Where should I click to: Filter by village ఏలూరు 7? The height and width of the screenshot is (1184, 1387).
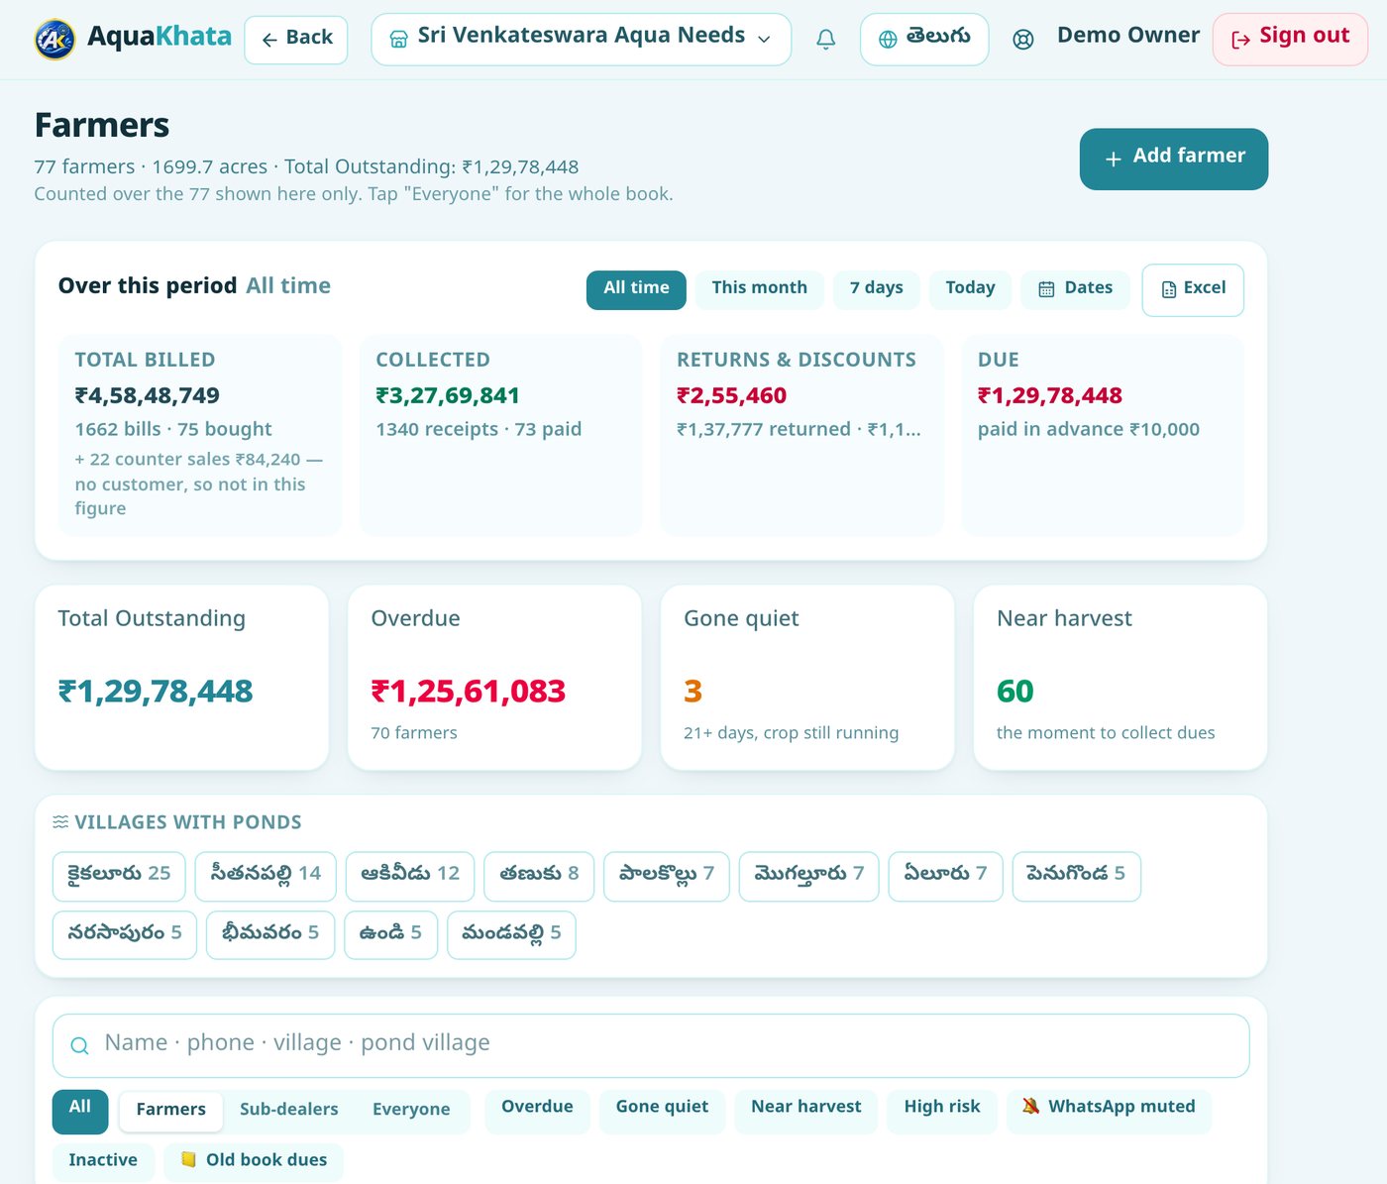pos(945,876)
